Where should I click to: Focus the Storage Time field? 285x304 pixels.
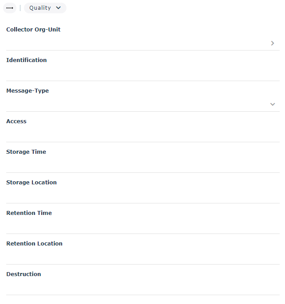pyautogui.click(x=142, y=165)
